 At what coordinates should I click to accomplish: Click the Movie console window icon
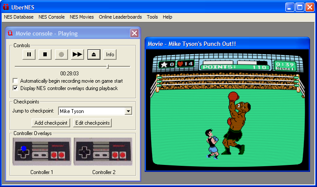[10, 33]
